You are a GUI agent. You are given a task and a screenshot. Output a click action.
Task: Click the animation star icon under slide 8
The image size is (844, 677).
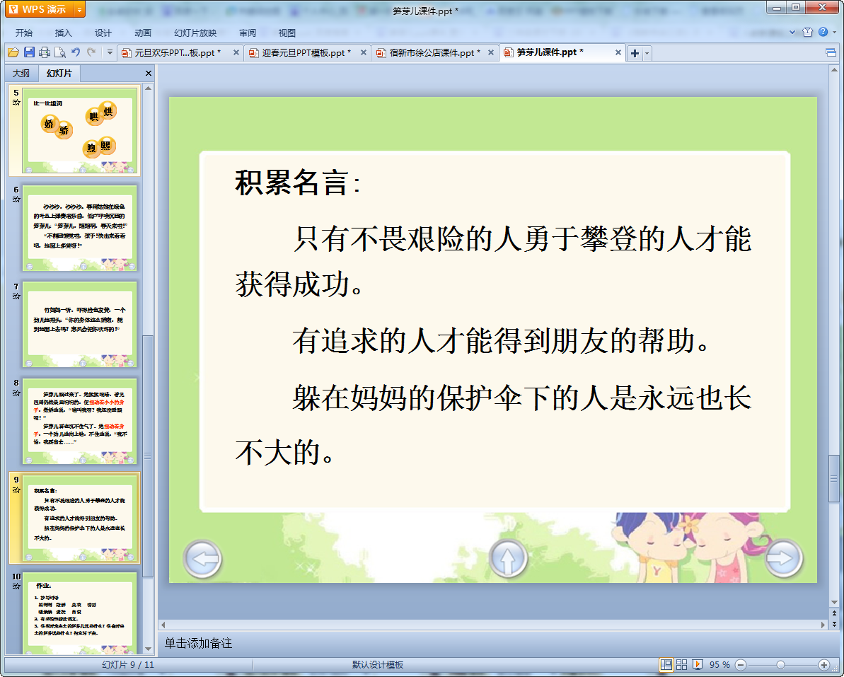point(16,393)
